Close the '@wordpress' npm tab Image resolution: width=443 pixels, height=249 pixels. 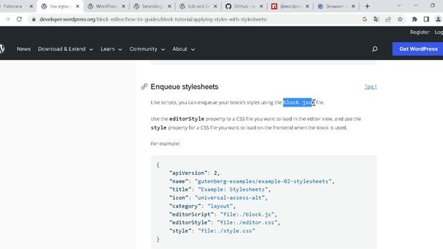pyautogui.click(x=307, y=6)
